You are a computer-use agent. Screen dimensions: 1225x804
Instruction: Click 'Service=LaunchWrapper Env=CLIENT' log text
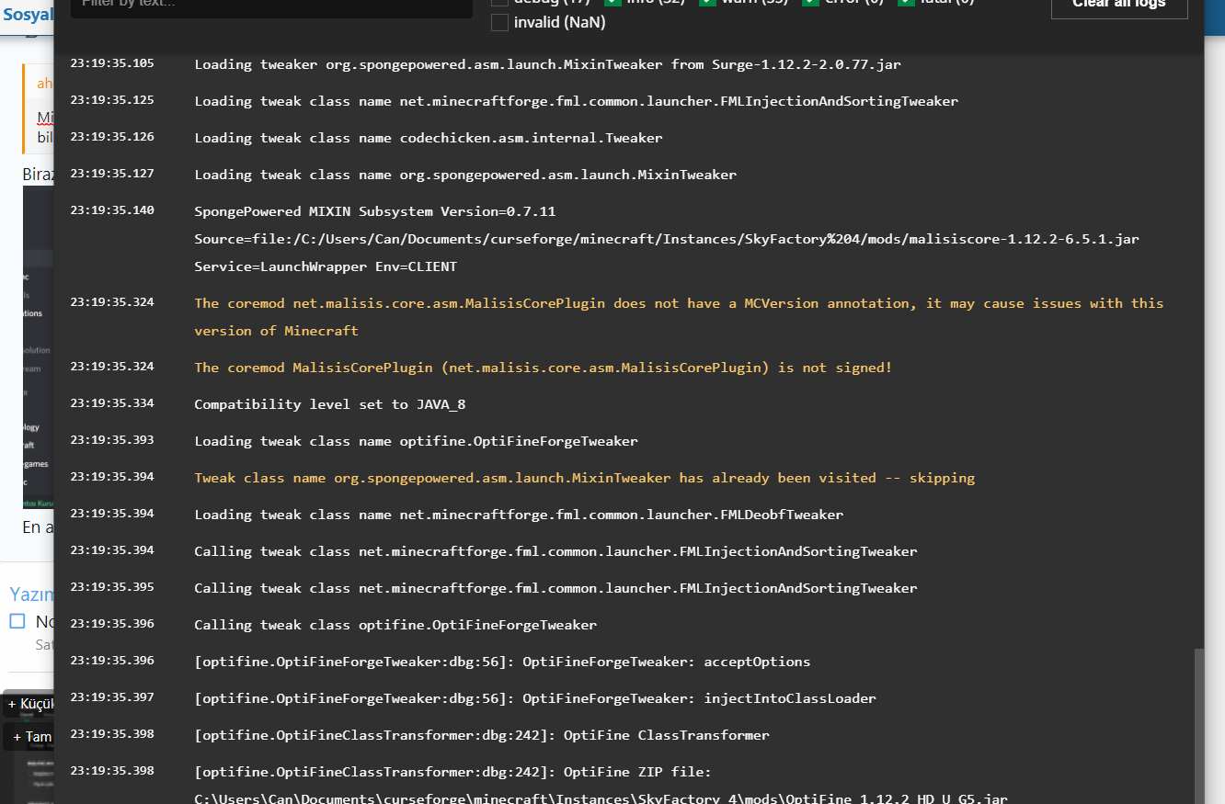(x=326, y=266)
